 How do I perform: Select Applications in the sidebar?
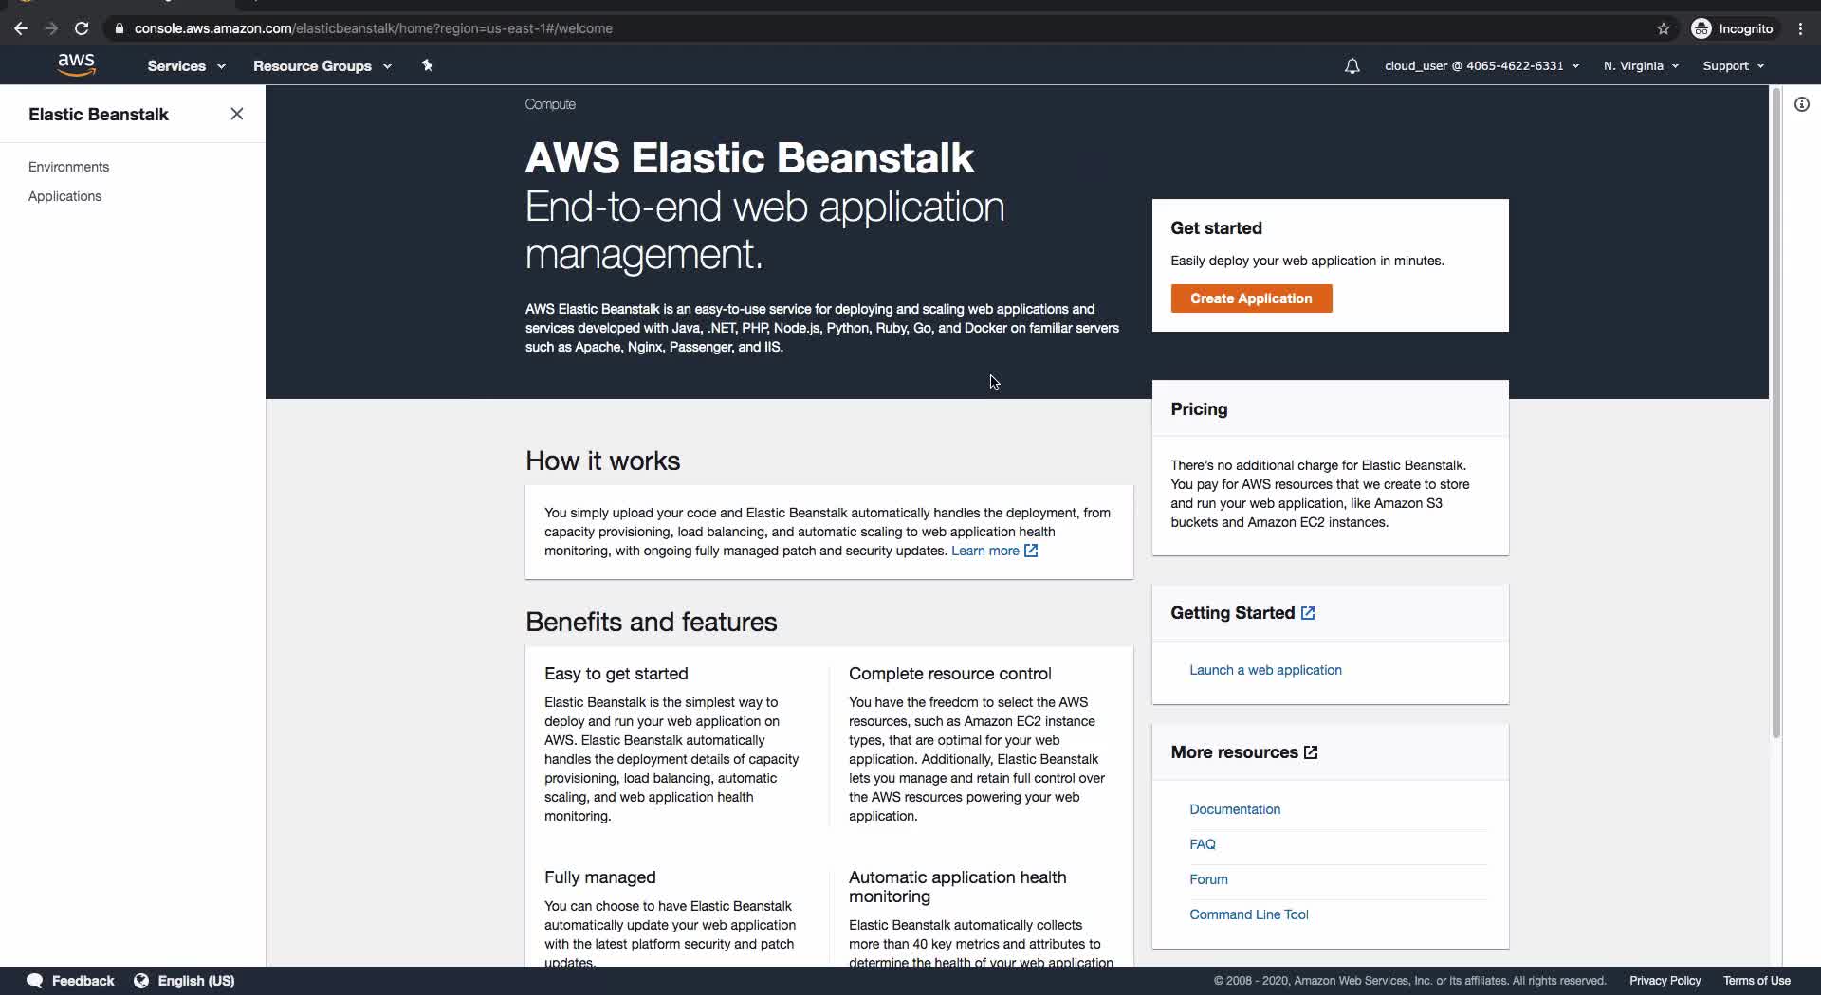click(x=64, y=196)
